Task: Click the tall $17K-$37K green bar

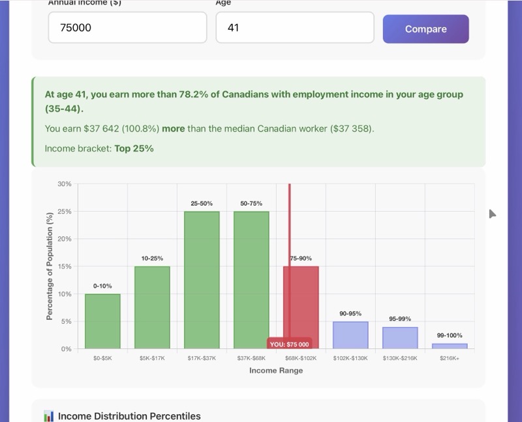Action: point(202,280)
